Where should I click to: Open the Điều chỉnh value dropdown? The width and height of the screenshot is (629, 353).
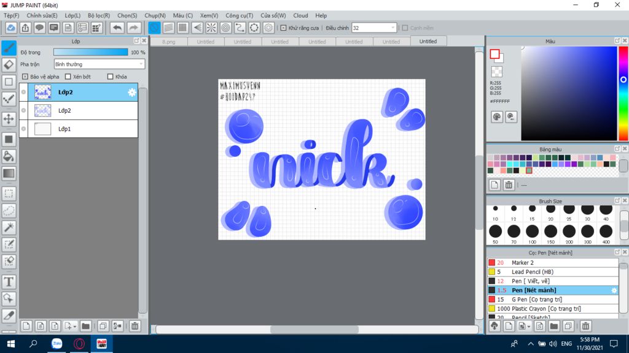(374, 28)
